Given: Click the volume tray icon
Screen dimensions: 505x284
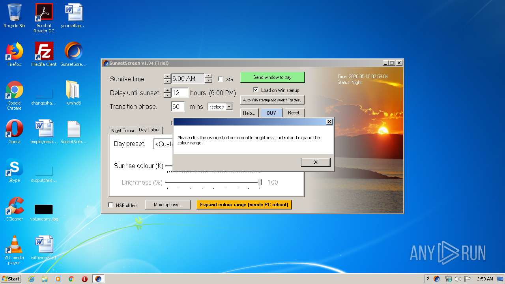Looking at the screenshot, I should [458, 279].
